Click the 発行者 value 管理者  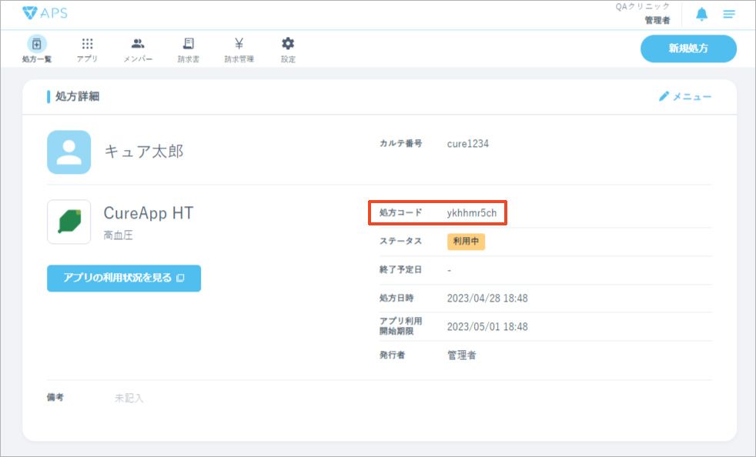pyautogui.click(x=461, y=355)
